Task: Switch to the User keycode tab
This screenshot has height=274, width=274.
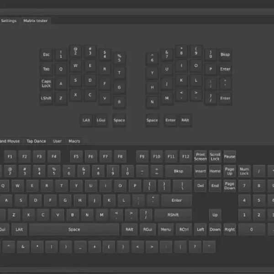Action: pos(57,141)
